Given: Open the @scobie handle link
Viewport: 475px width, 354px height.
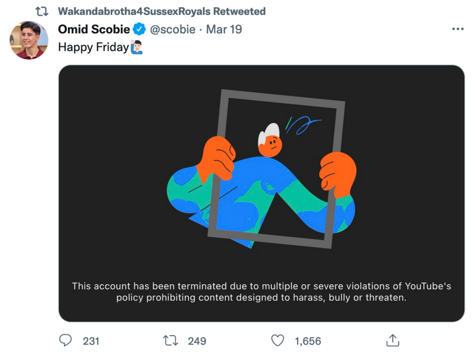Looking at the screenshot, I should pos(173,29).
